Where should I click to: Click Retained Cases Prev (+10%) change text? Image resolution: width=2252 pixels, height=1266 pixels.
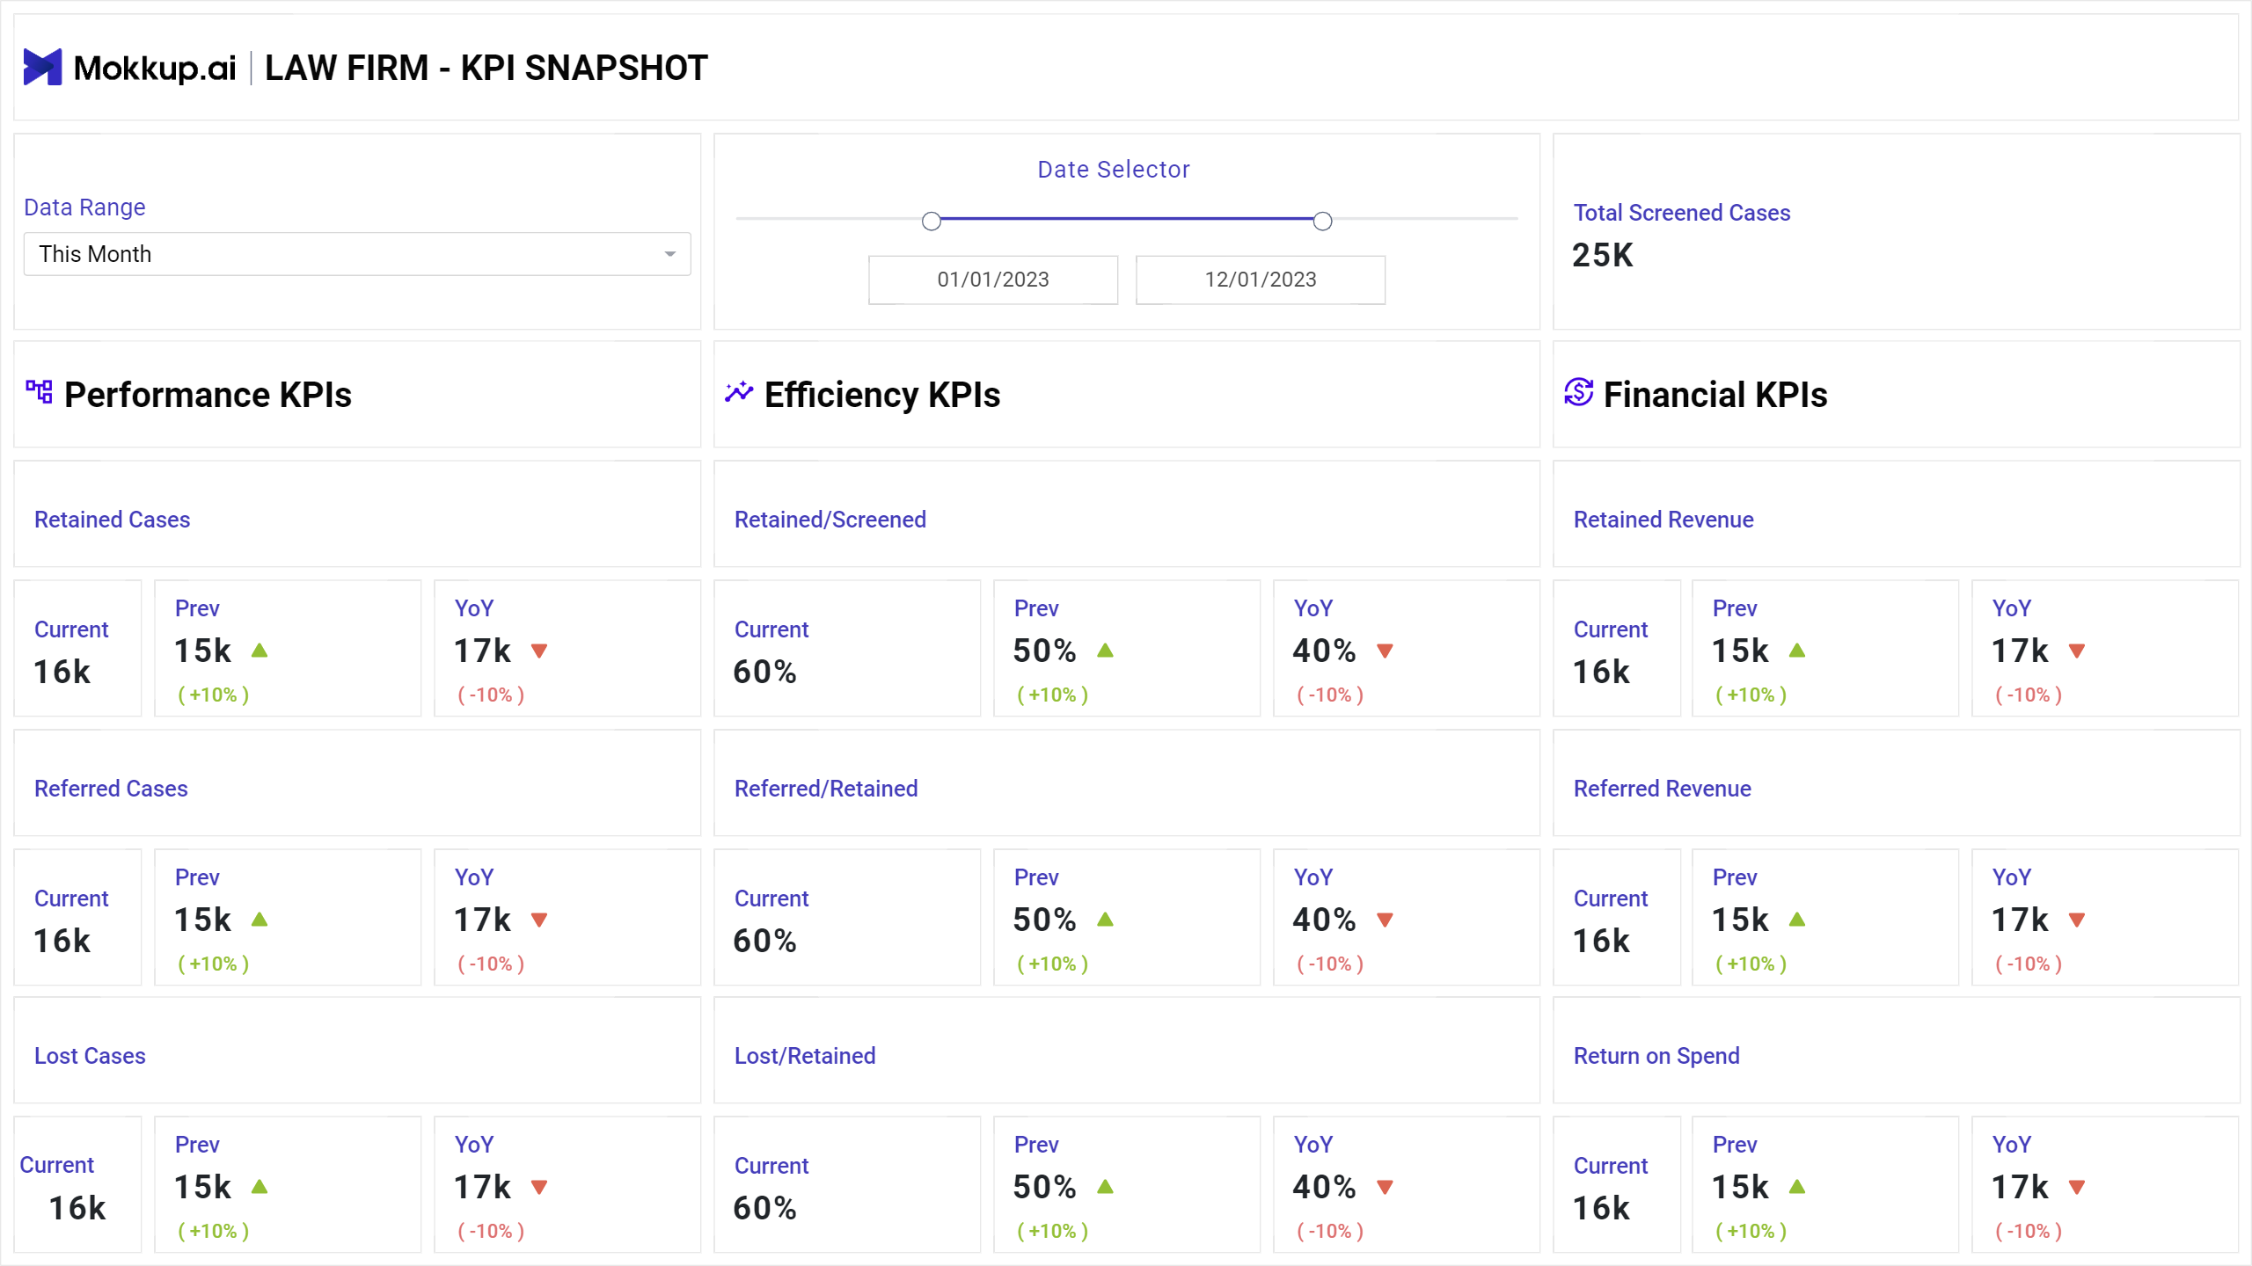point(214,695)
